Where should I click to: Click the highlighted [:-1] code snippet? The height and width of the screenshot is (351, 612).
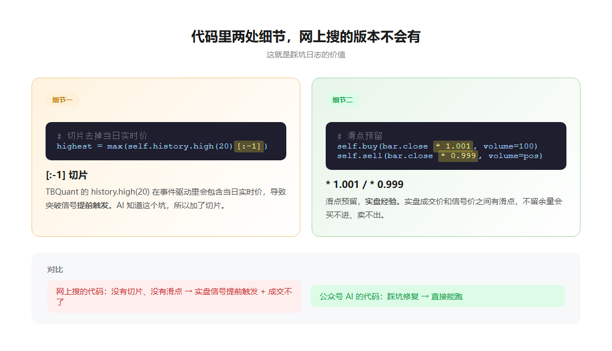(x=249, y=146)
